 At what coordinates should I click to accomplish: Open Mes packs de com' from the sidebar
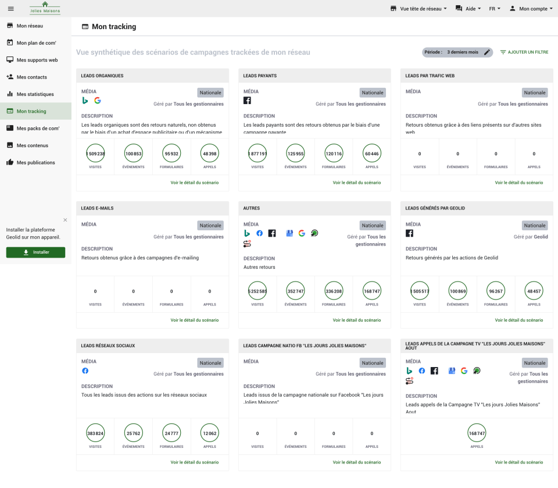pyautogui.click(x=9, y=128)
